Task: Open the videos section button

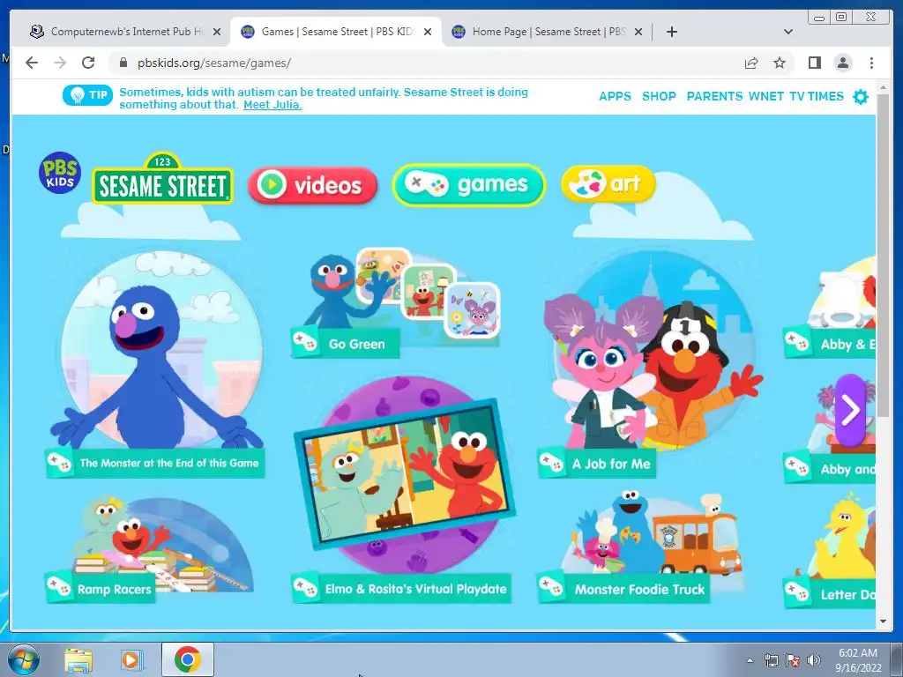Action: click(x=313, y=185)
